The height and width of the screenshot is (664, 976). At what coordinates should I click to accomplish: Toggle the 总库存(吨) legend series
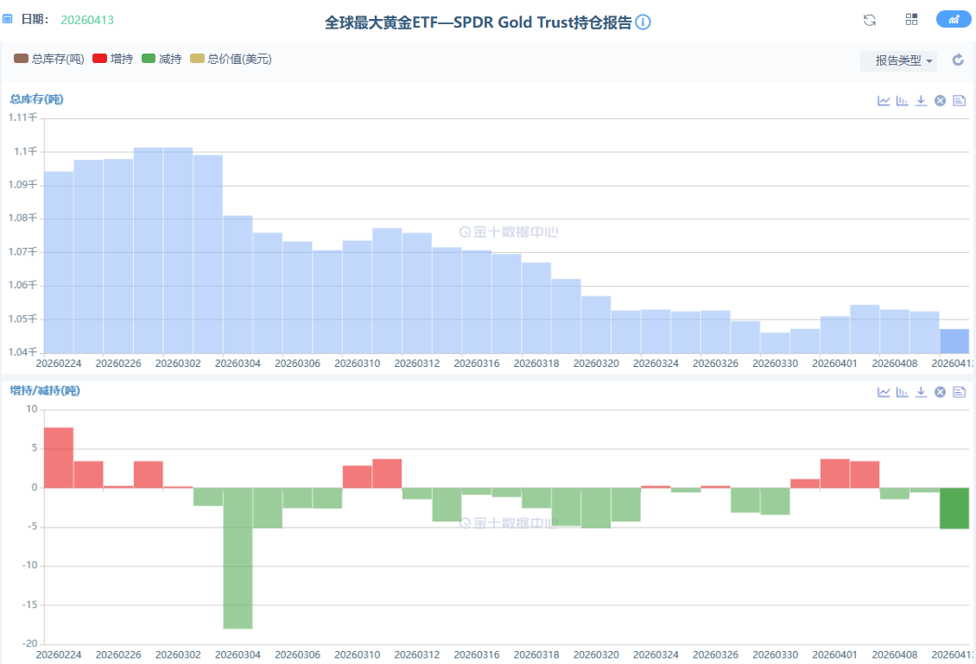pos(49,59)
